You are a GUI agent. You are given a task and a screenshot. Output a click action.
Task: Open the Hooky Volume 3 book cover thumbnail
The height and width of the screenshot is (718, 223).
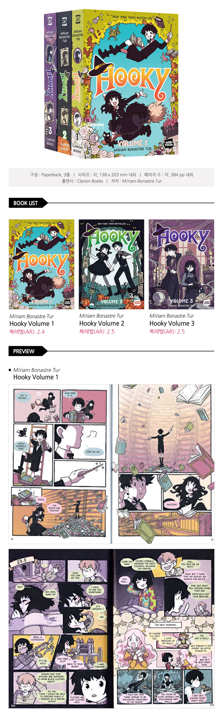pos(181,264)
